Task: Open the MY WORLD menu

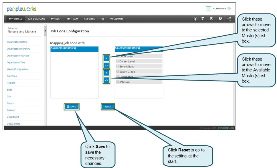Action: 16,19
